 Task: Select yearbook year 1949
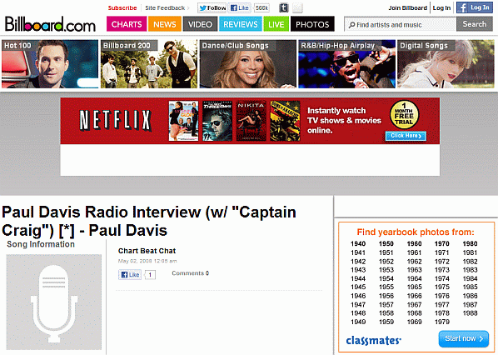tap(358, 322)
